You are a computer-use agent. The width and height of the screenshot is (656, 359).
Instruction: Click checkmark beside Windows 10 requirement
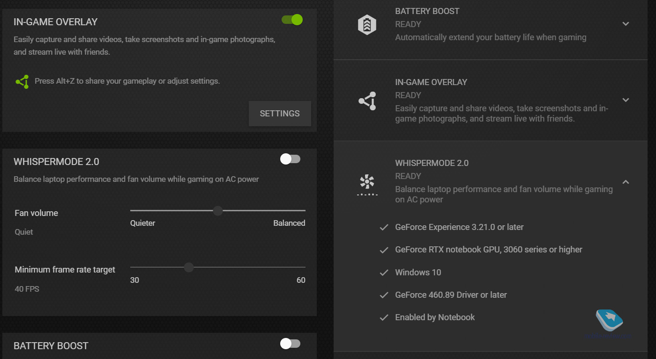click(384, 273)
